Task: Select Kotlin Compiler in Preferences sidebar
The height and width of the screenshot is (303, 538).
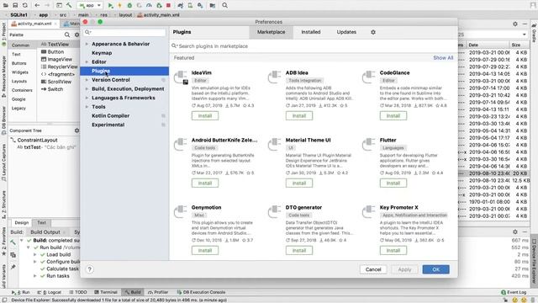Action: pyautogui.click(x=110, y=116)
